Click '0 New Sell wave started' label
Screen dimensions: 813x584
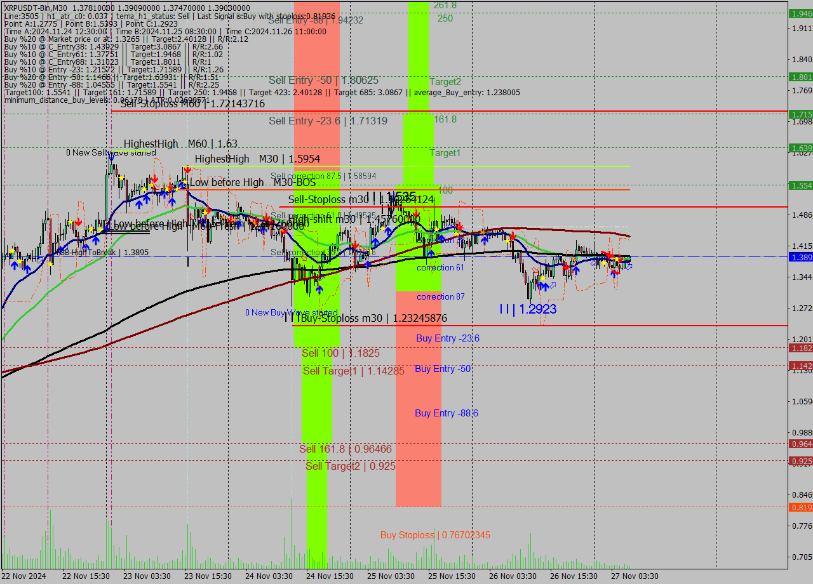pyautogui.click(x=111, y=152)
